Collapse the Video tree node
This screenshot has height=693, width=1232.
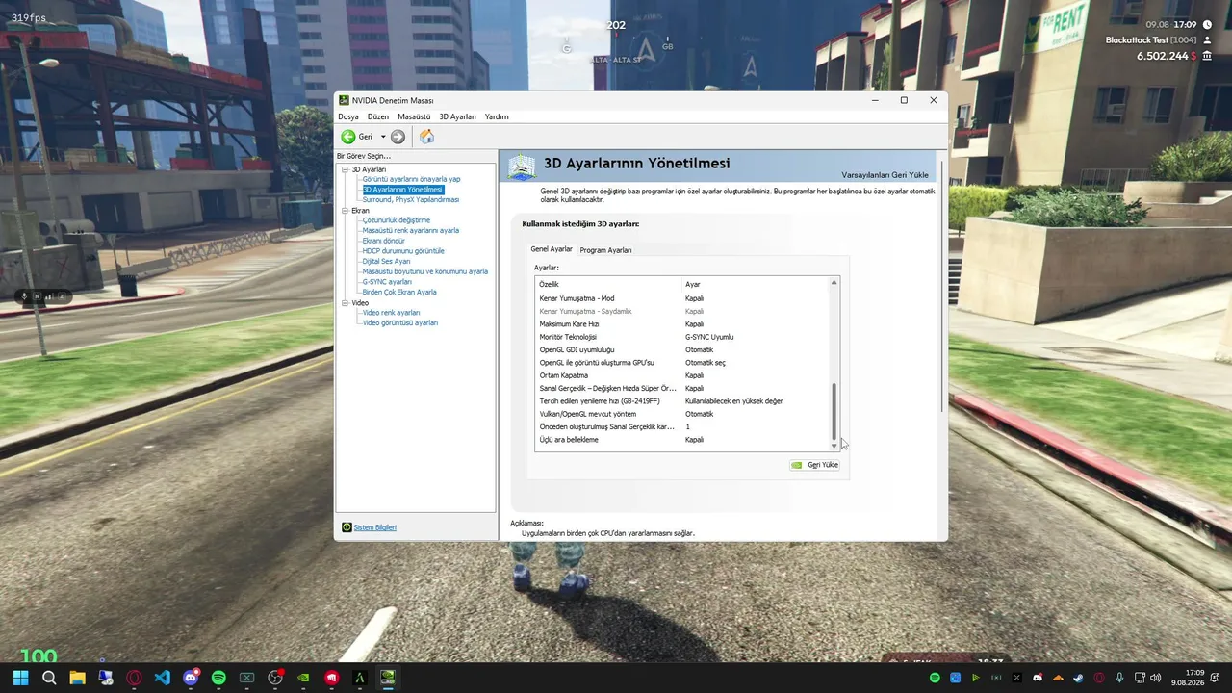click(x=344, y=303)
